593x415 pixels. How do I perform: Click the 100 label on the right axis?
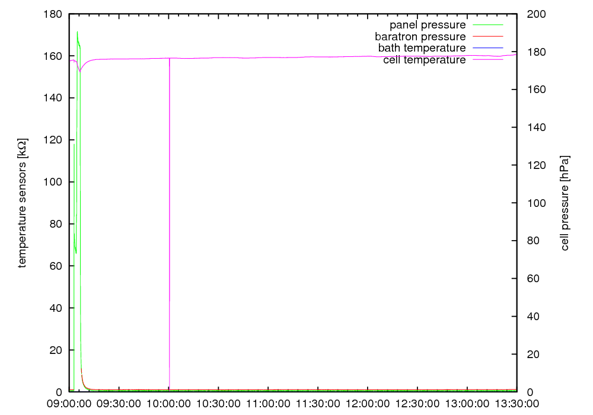coord(536,203)
